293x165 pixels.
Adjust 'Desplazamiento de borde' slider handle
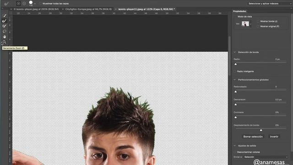(x=261, y=130)
